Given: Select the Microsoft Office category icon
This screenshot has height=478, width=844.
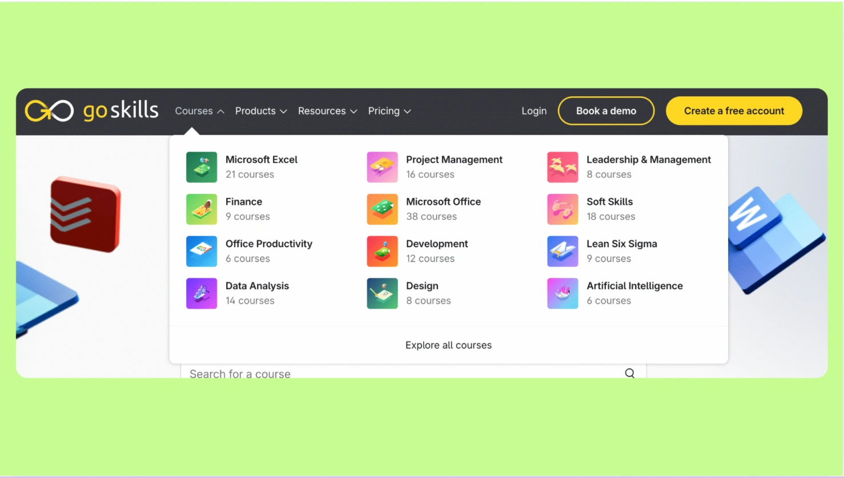Looking at the screenshot, I should tap(382, 209).
